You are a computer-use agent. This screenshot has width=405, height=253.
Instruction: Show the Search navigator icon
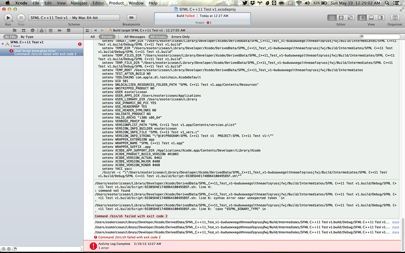click(x=33, y=30)
